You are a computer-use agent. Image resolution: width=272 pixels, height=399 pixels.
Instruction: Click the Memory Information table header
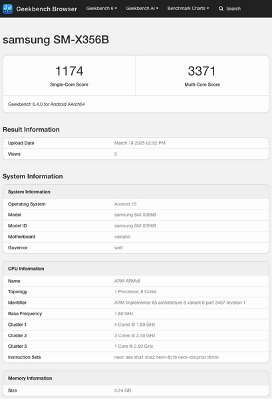(136, 378)
